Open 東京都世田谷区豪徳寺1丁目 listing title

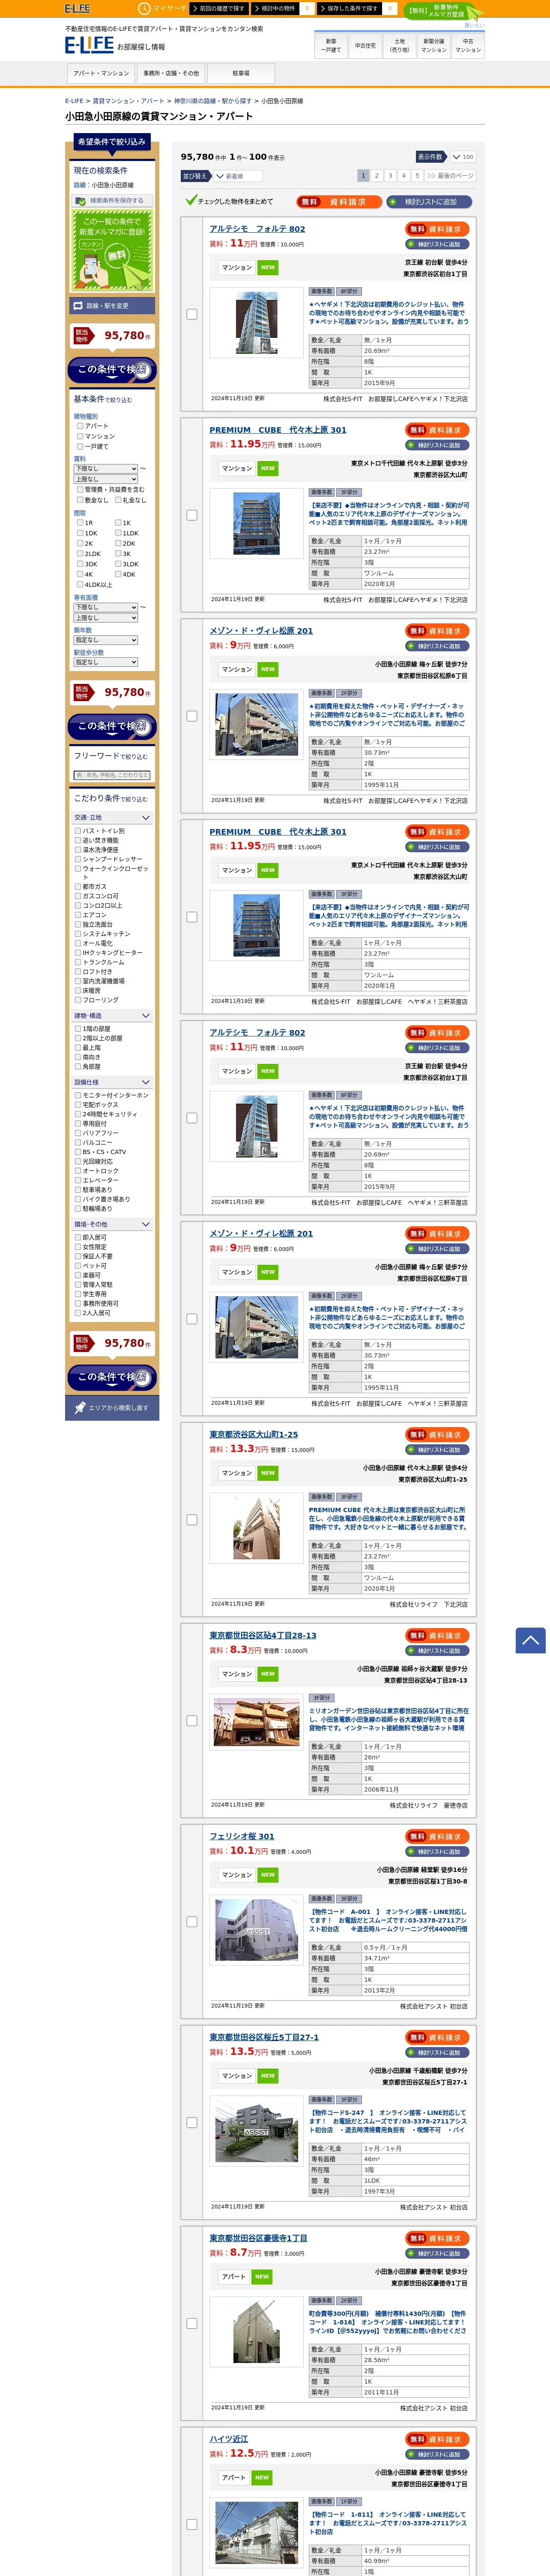point(259,2238)
